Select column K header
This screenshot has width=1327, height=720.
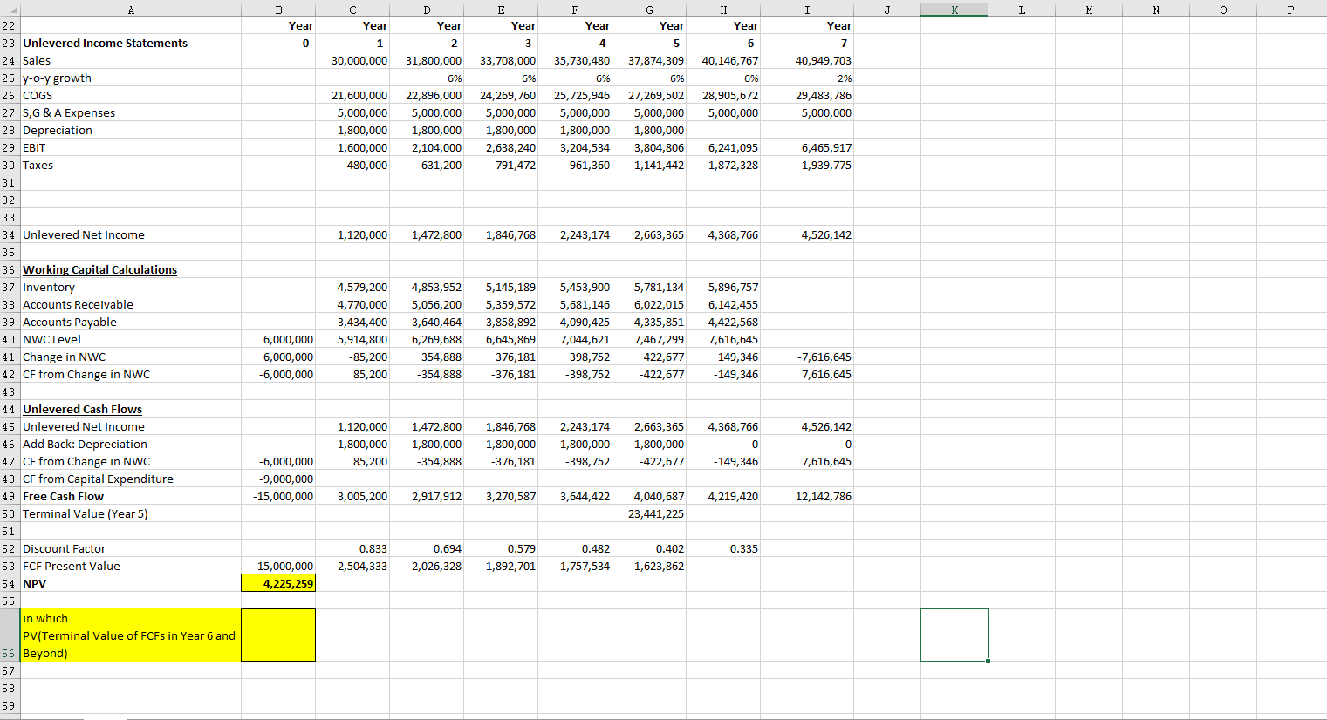tap(954, 8)
